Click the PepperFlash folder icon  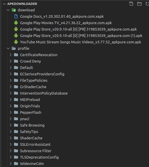[16, 112]
